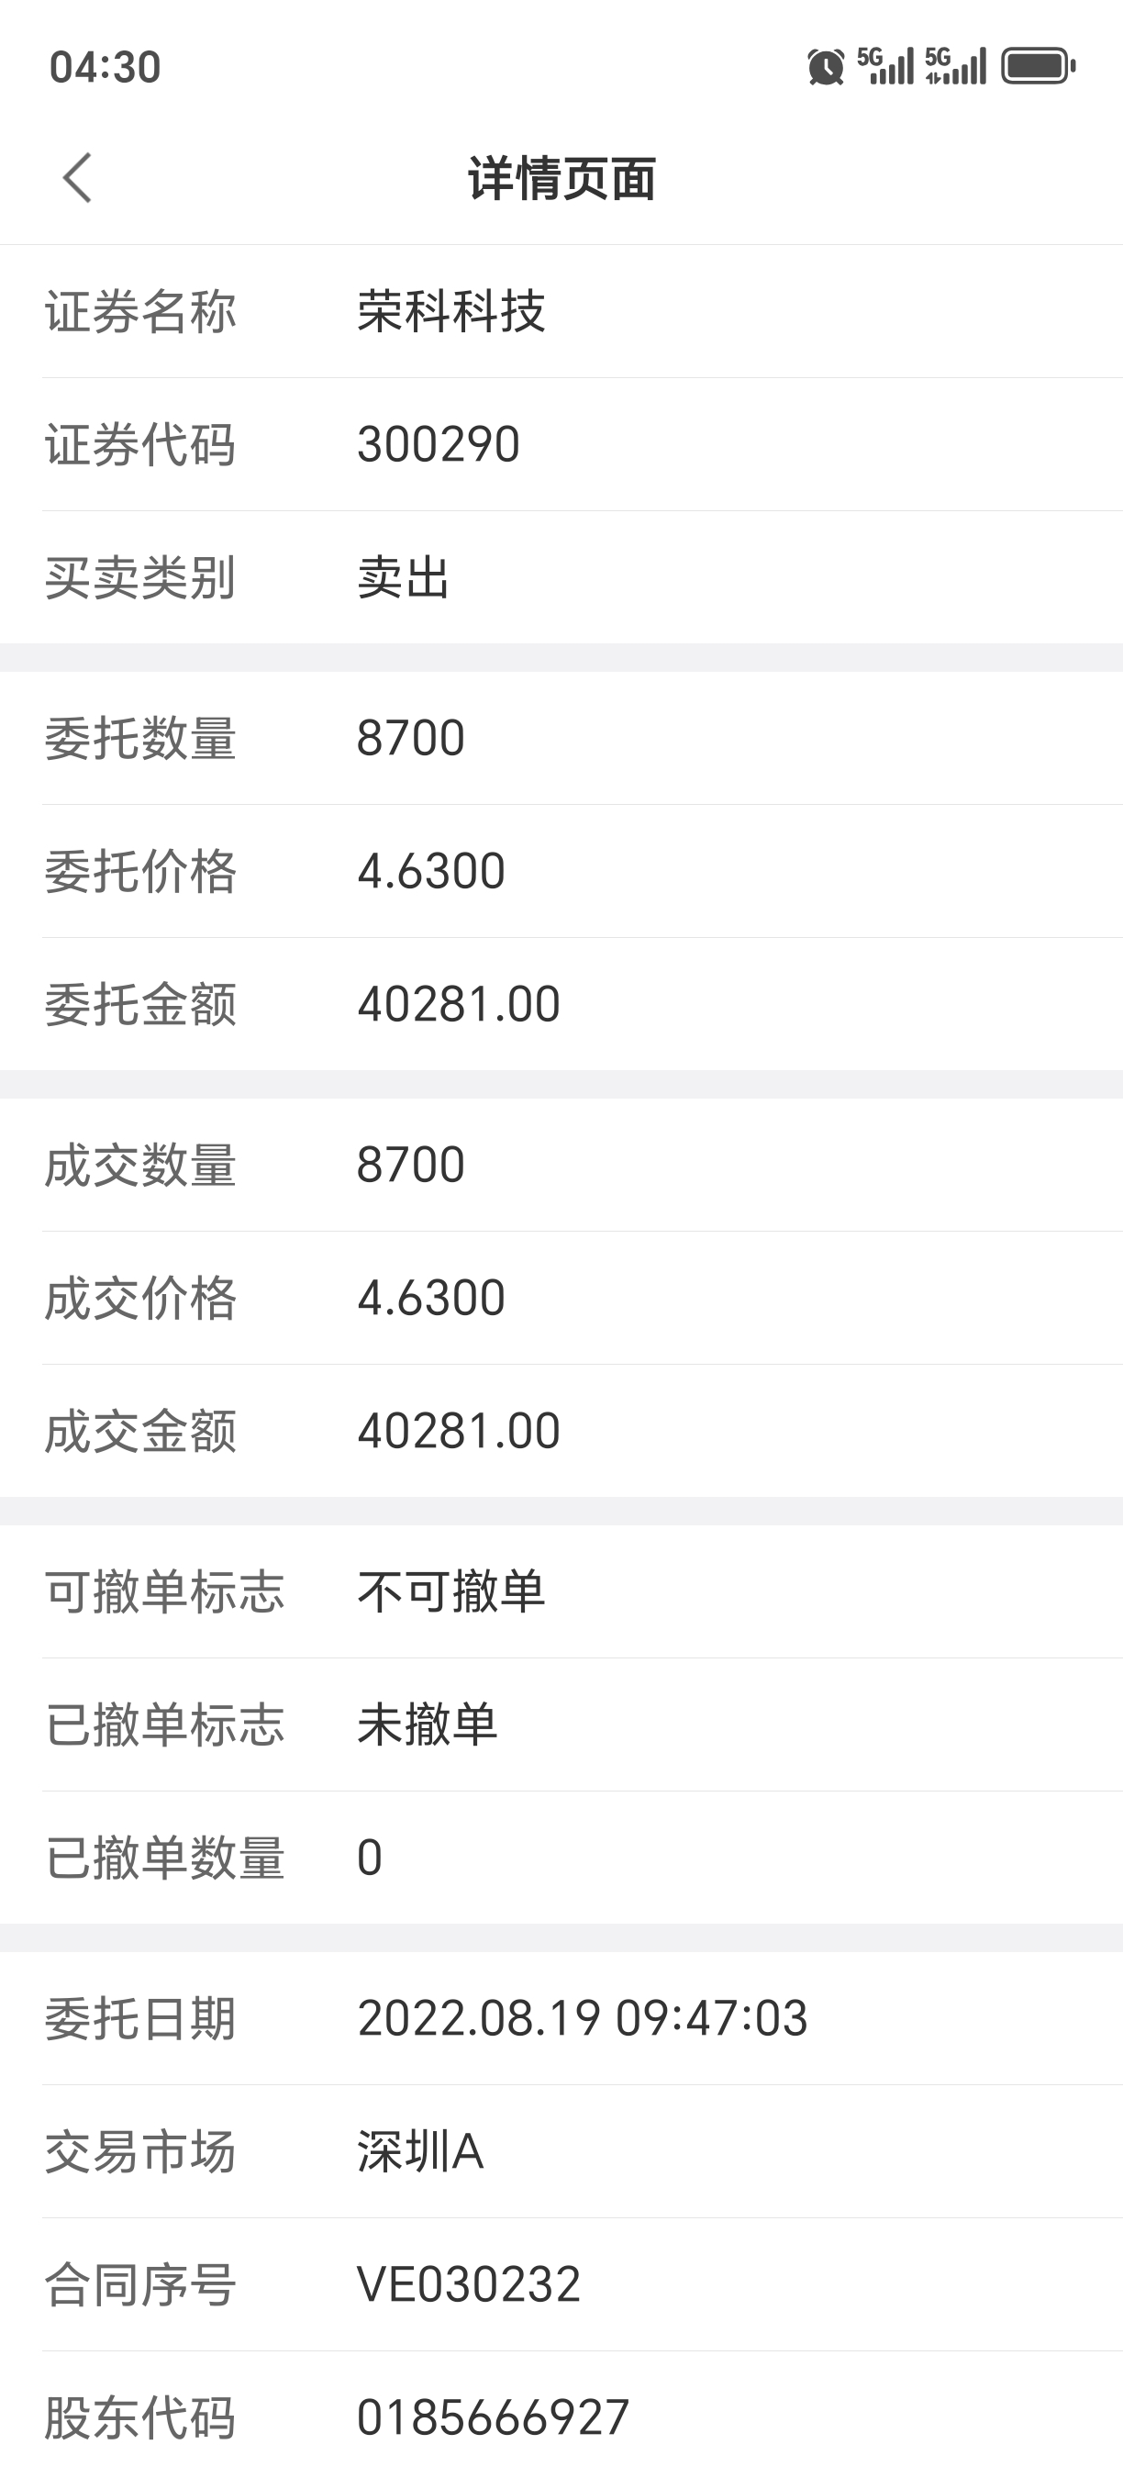Tap the 04:30 clock display
1123x2478 pixels.
tap(105, 67)
